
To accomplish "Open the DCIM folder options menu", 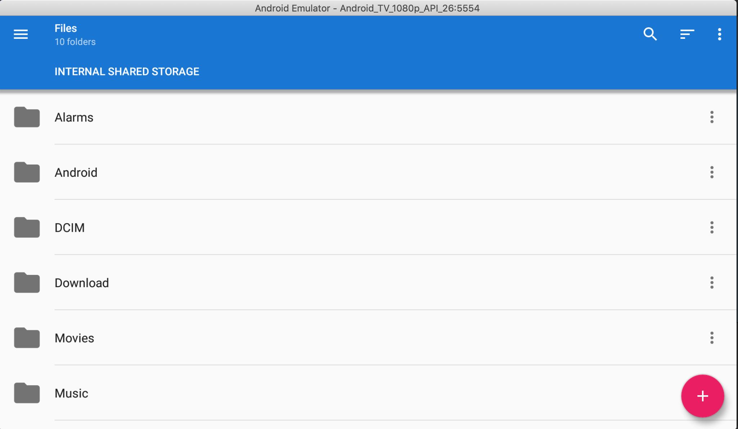I will pyautogui.click(x=712, y=227).
